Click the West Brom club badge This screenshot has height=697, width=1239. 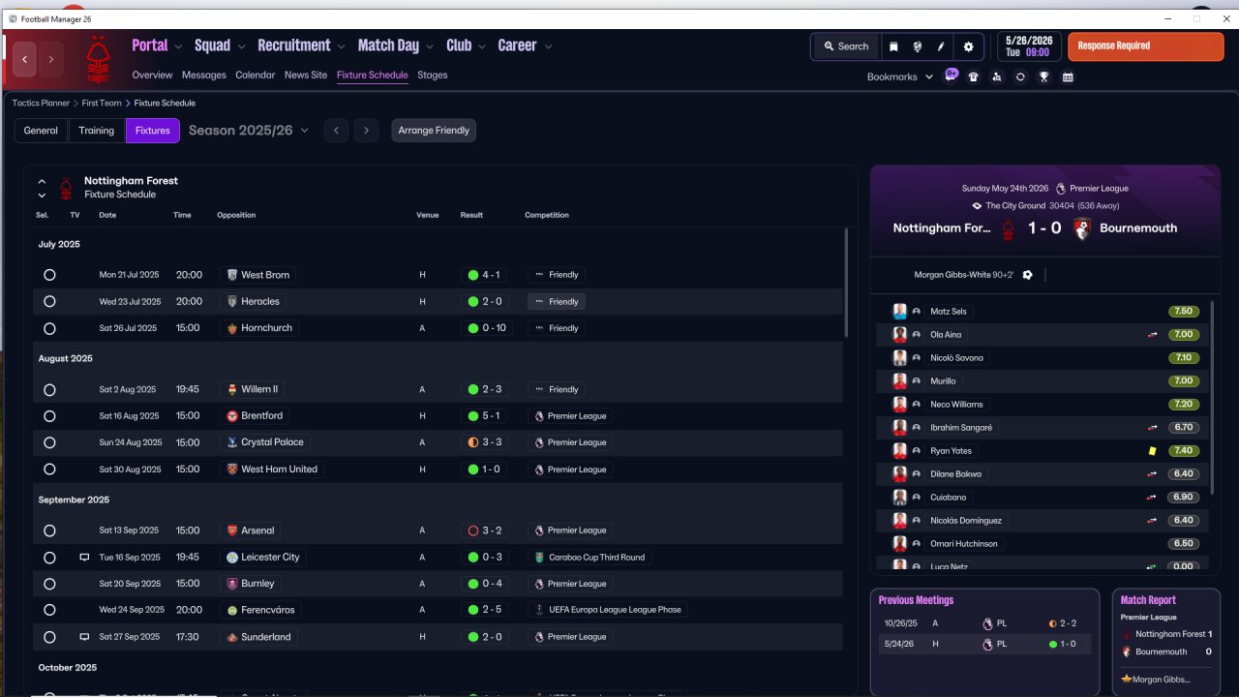pyautogui.click(x=232, y=275)
